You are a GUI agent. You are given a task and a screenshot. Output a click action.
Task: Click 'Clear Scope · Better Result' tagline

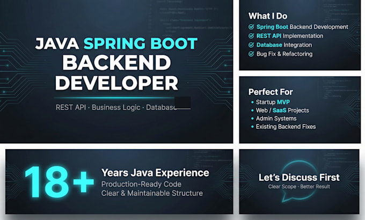point(299,187)
